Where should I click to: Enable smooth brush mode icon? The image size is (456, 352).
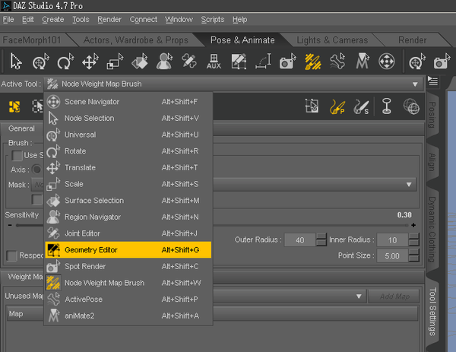coord(361,106)
